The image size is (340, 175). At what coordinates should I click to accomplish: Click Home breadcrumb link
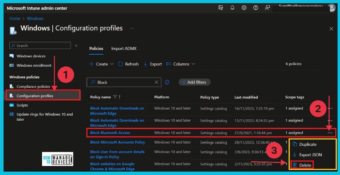[x=15, y=18]
